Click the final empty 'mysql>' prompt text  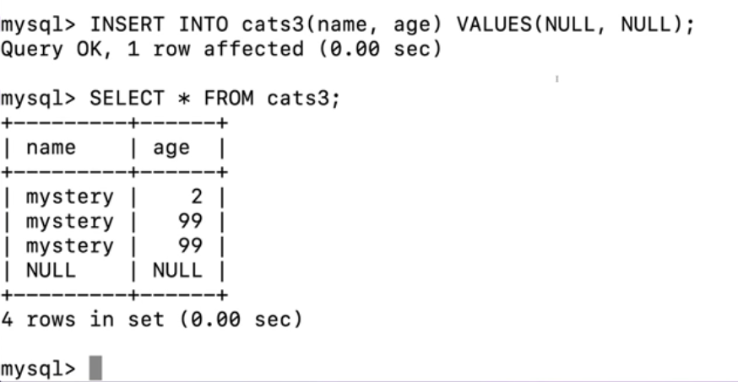pos(38,369)
